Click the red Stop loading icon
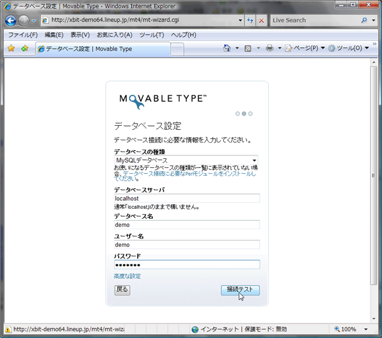382x338 pixels. [x=261, y=20]
